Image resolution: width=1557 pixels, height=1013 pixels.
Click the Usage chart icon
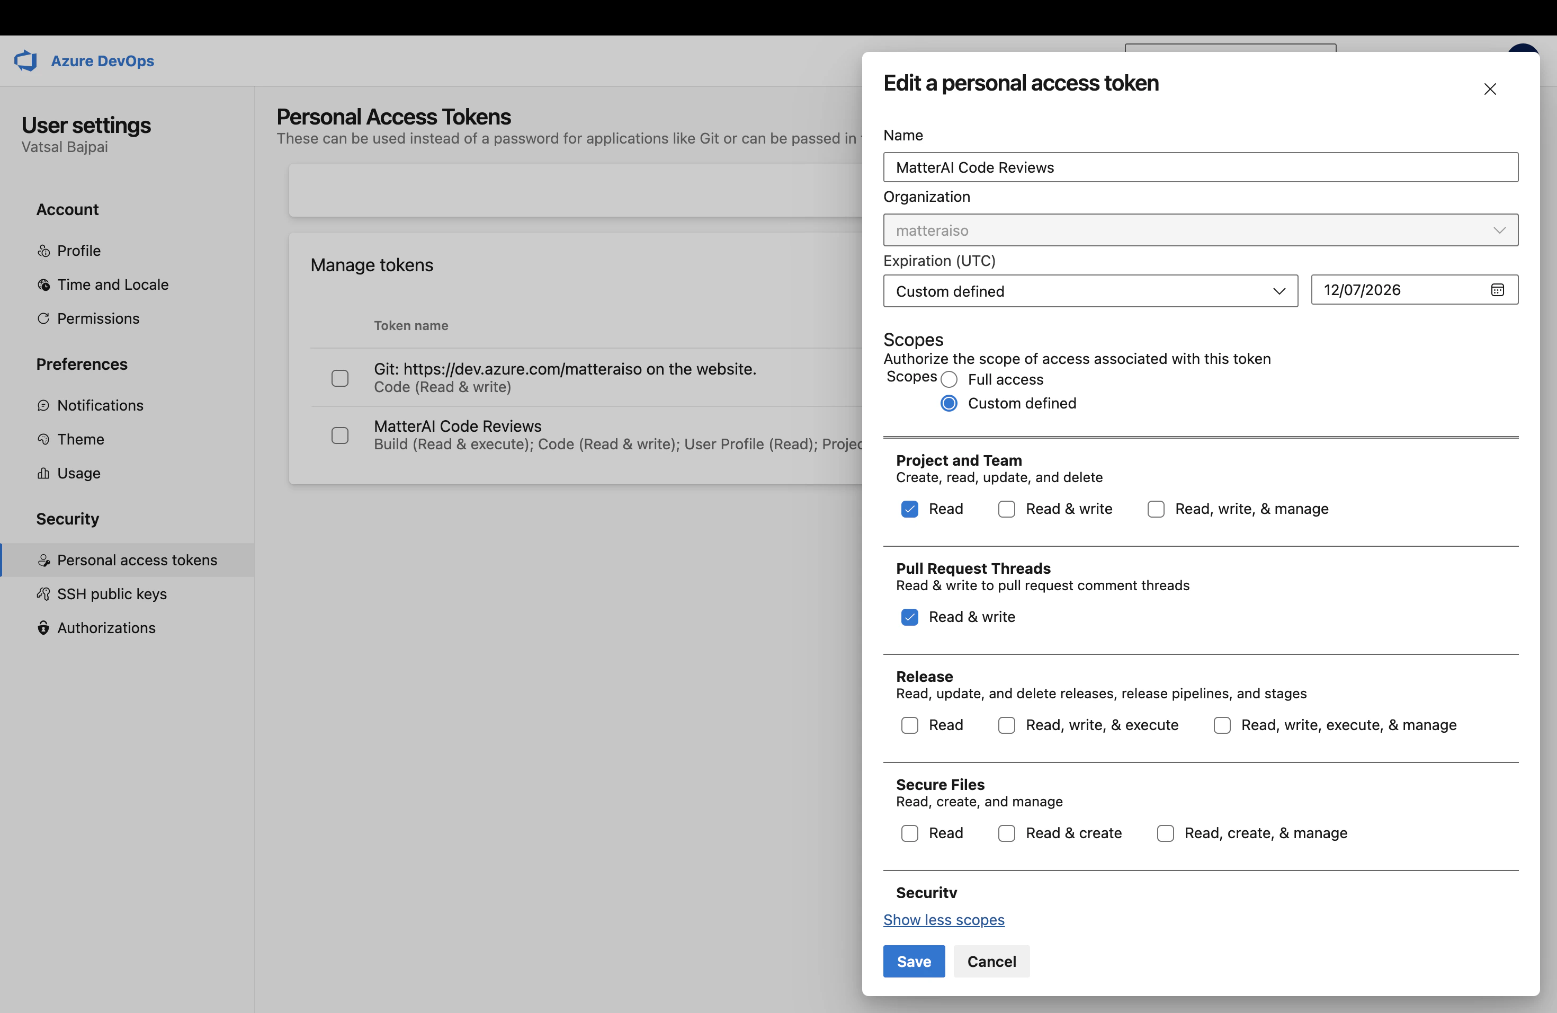click(x=43, y=473)
